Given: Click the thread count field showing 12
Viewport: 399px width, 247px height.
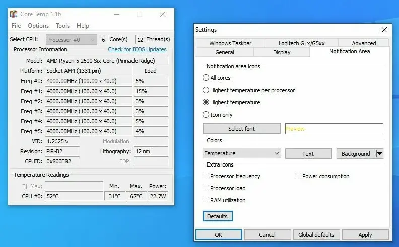Looking at the screenshot, I should pyautogui.click(x=140, y=40).
